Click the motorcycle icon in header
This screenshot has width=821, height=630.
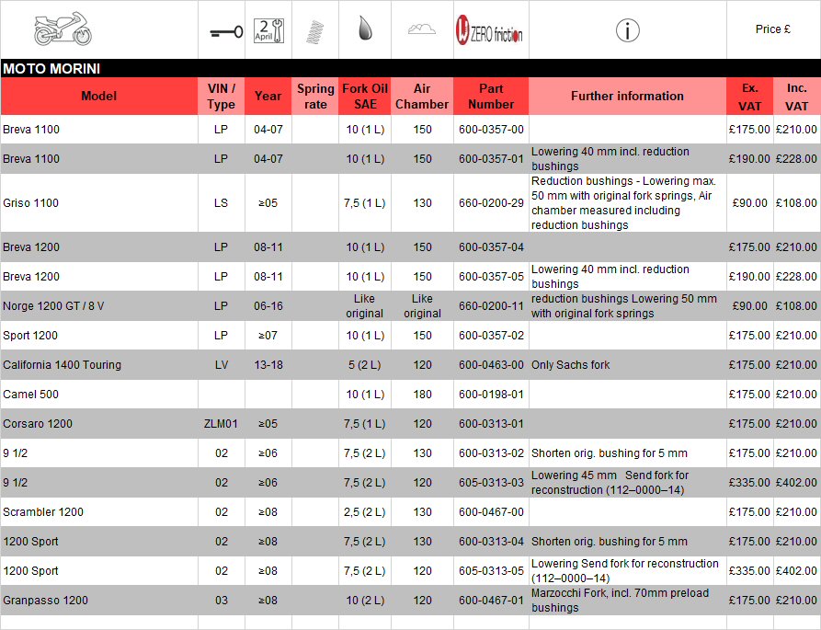point(63,29)
